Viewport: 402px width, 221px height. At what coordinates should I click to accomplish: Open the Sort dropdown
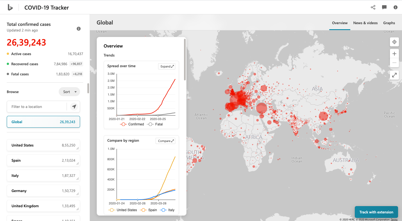pos(69,92)
